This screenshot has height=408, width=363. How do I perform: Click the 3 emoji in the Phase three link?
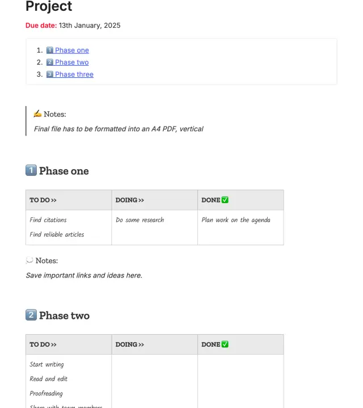click(50, 74)
